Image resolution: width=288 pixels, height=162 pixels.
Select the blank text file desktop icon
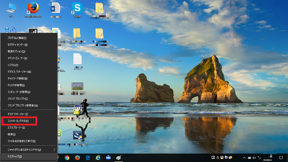click(x=77, y=58)
